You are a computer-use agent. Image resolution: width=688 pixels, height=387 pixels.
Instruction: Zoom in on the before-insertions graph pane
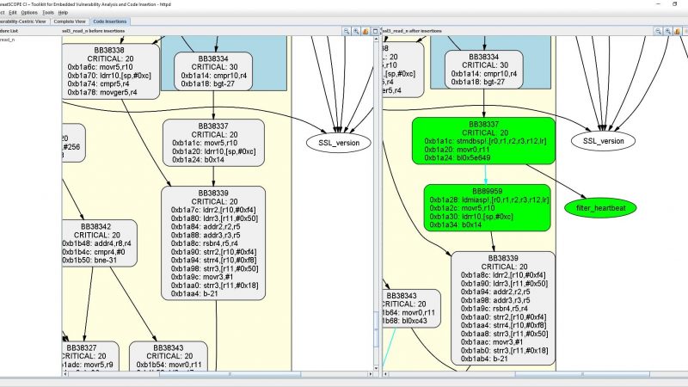[355, 31]
